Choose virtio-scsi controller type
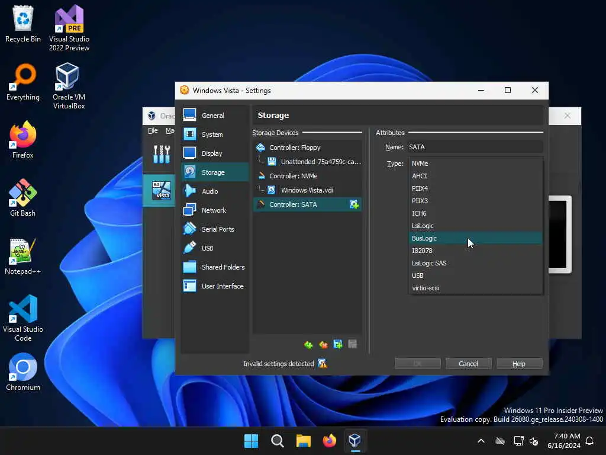 (475, 288)
